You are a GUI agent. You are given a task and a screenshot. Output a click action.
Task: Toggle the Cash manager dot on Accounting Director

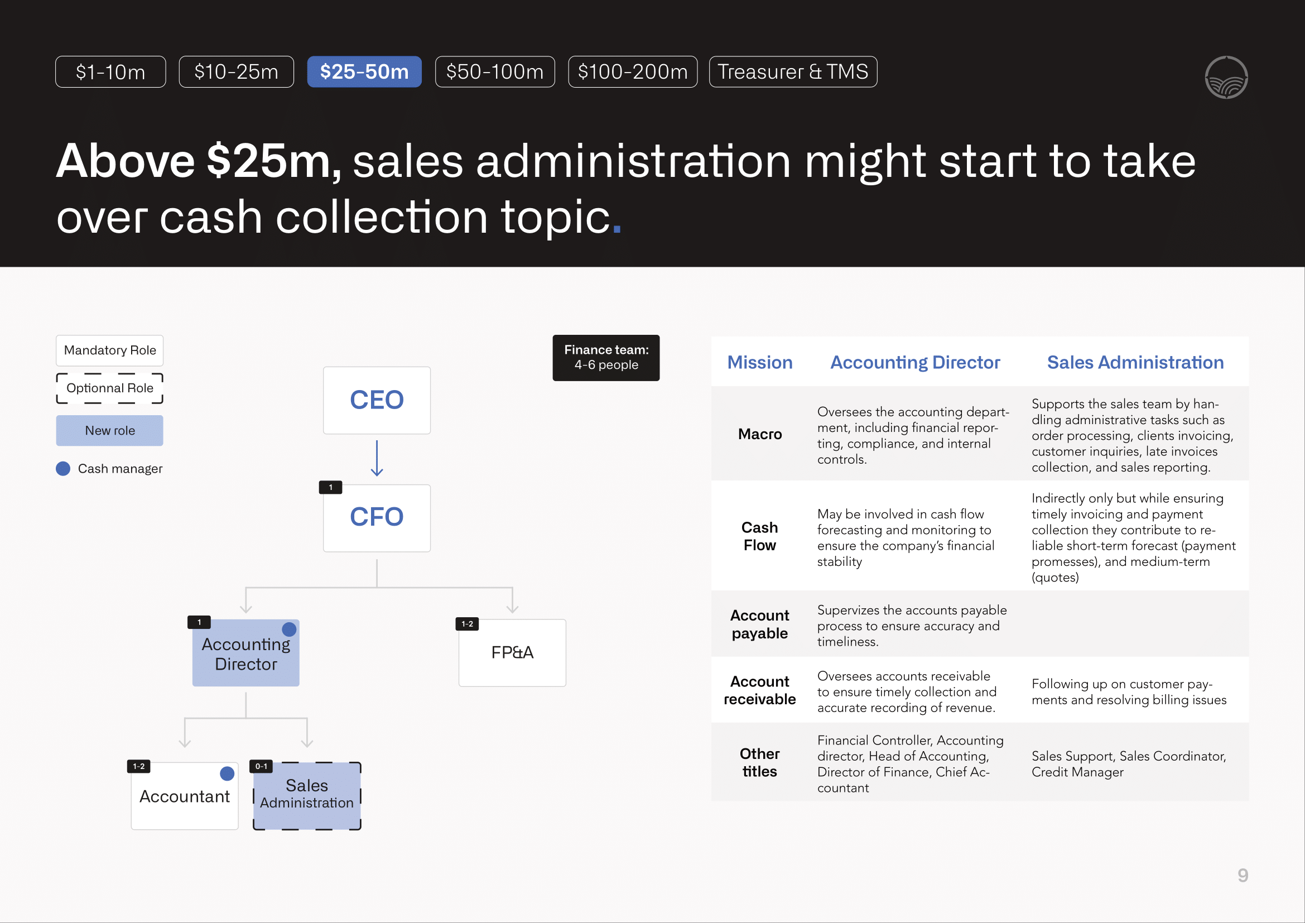coord(290,629)
